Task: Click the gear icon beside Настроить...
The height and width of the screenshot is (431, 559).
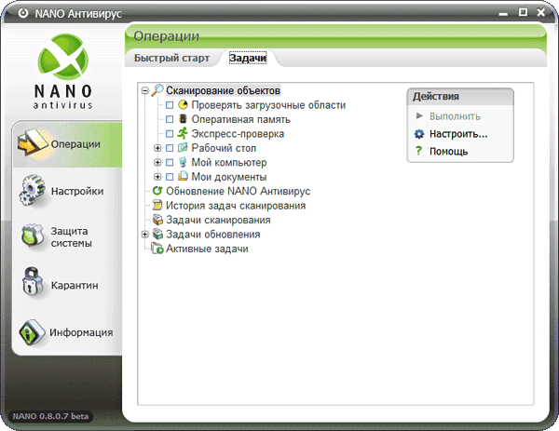Action: point(419,134)
